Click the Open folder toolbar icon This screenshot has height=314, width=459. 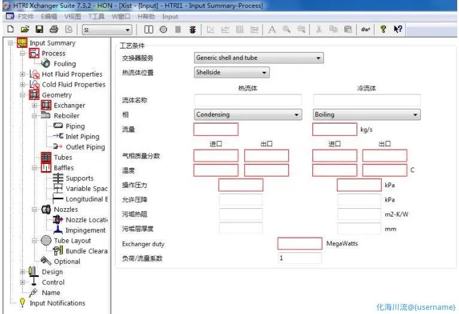(25, 29)
